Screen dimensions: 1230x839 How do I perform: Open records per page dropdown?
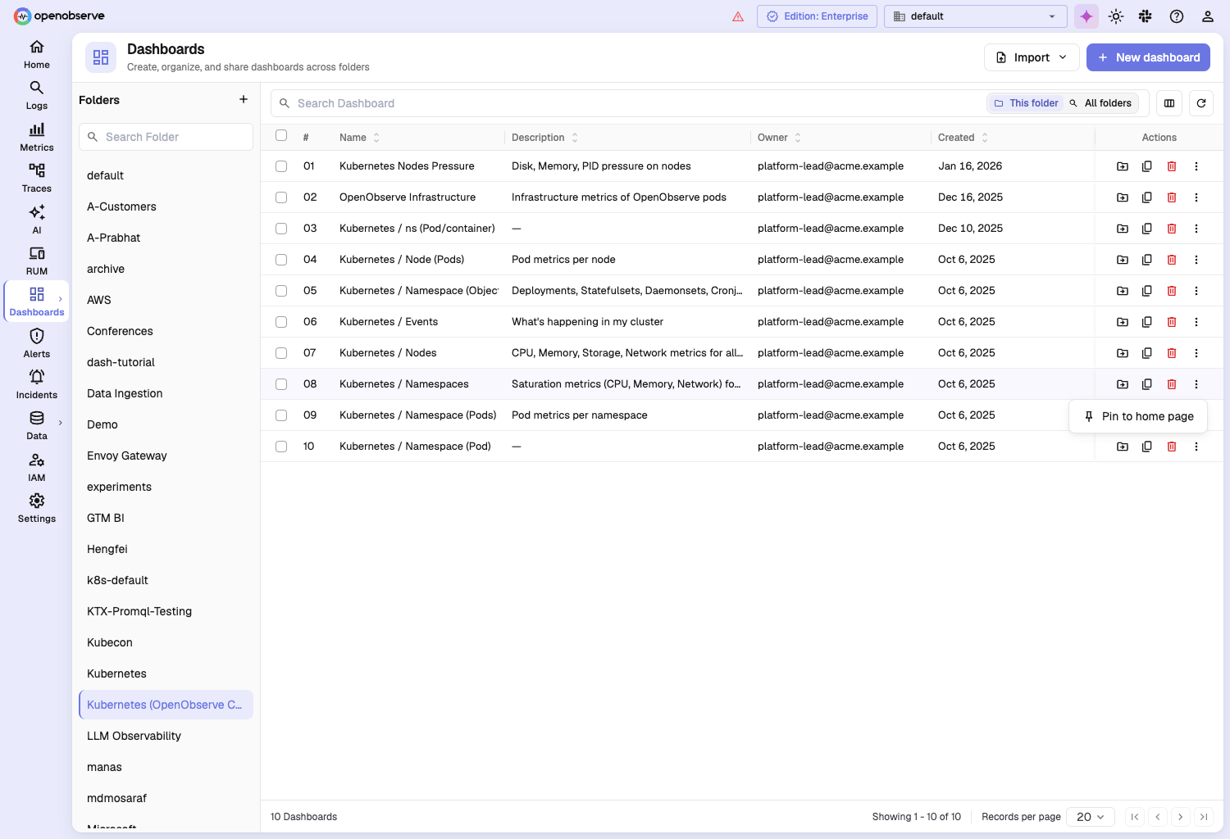[x=1091, y=817]
